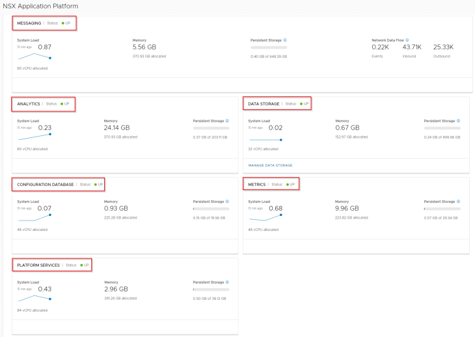Click Configuration Database memory value 0.93 GB
This screenshot has height=337, width=475.
(116, 208)
